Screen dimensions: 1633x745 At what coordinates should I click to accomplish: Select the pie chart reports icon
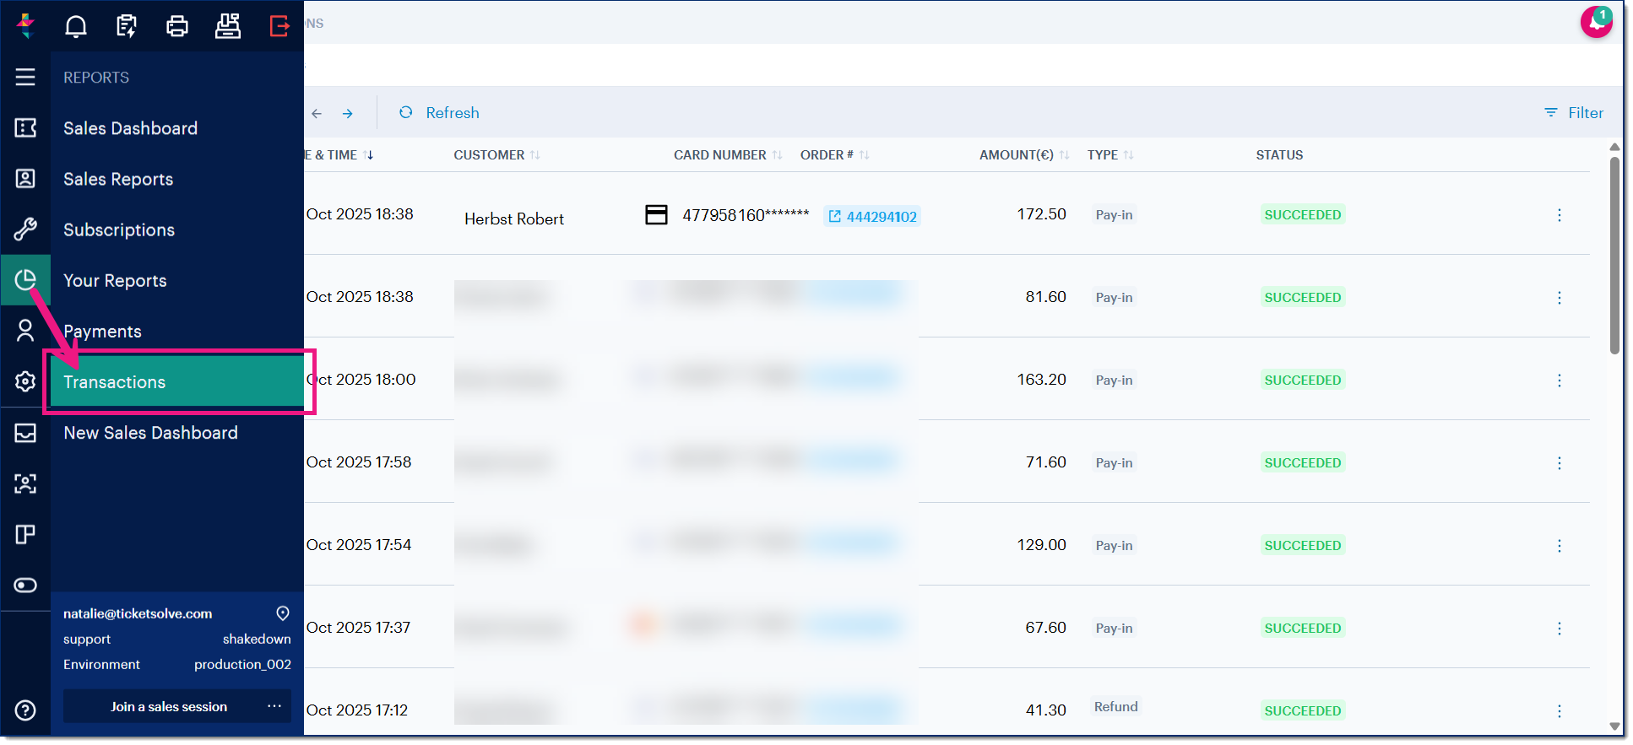coord(25,279)
